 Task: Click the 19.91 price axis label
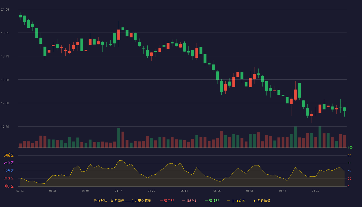5,33
